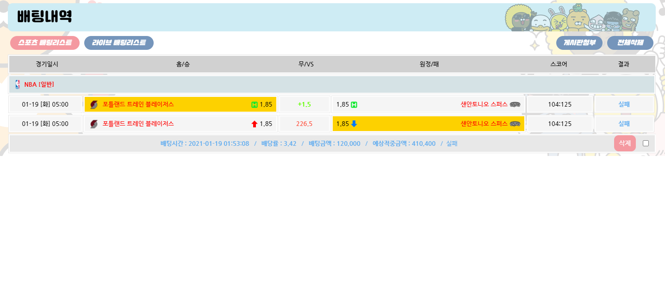Click the 실패 result in the first bet row
Screen dimensions: 665x299
coord(624,104)
